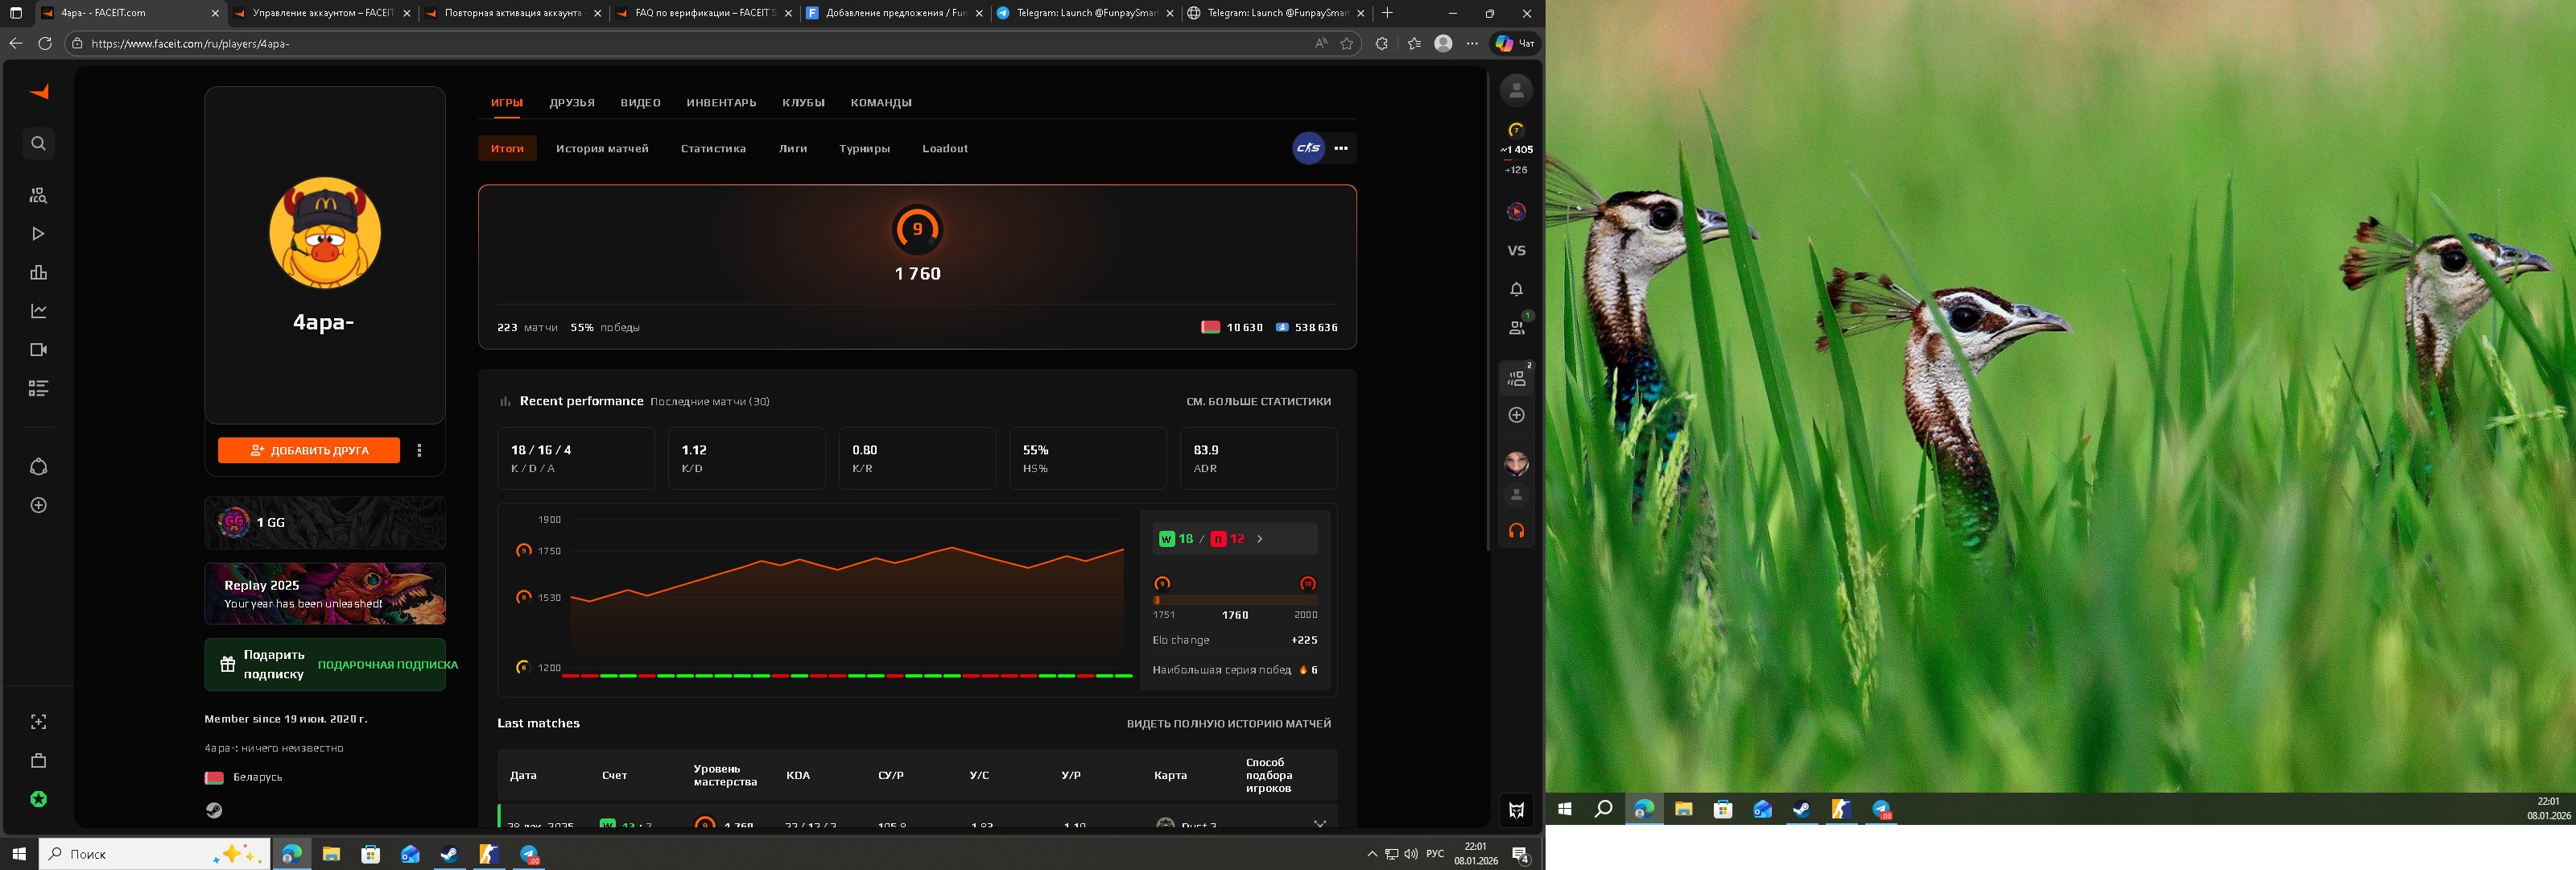Click the Elo progress bar 1751–2000
Viewport: 2576px width, 870px height.
(x=1234, y=599)
